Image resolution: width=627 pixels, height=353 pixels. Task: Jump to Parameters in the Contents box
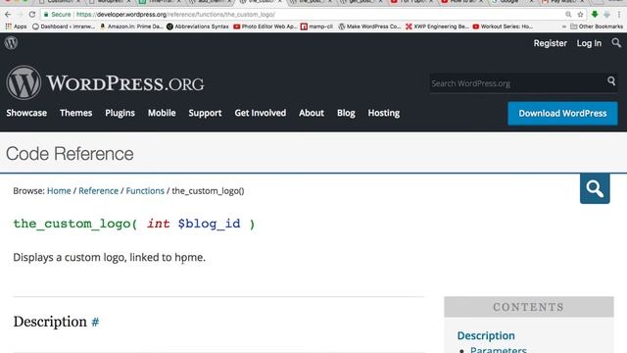click(499, 350)
